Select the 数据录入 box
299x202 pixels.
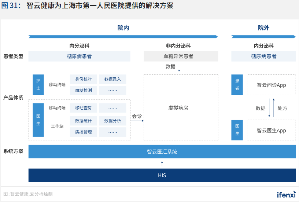pos(112,79)
